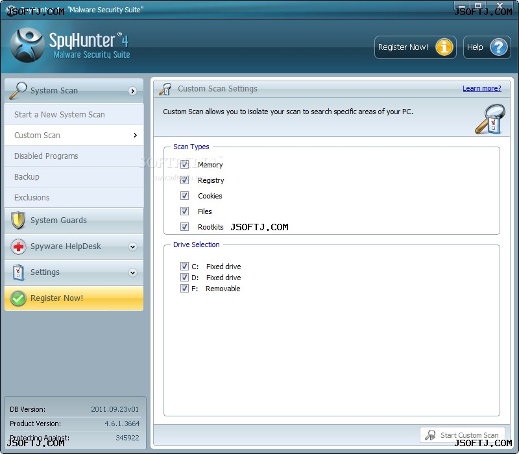The width and height of the screenshot is (519, 454).
Task: Uncheck the Memory scan type
Action: coord(184,165)
